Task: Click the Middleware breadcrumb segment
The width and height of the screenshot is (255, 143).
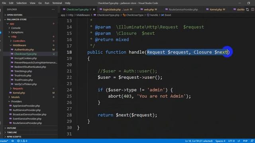Action: (x=83, y=15)
